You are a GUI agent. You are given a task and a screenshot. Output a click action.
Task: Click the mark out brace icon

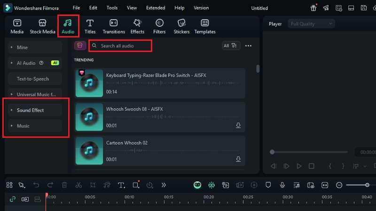(x=343, y=166)
